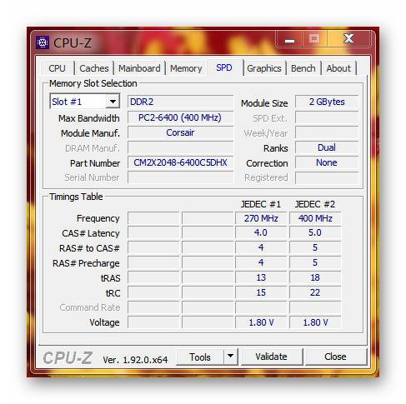Click the Module Manuf. label

[x=90, y=133]
